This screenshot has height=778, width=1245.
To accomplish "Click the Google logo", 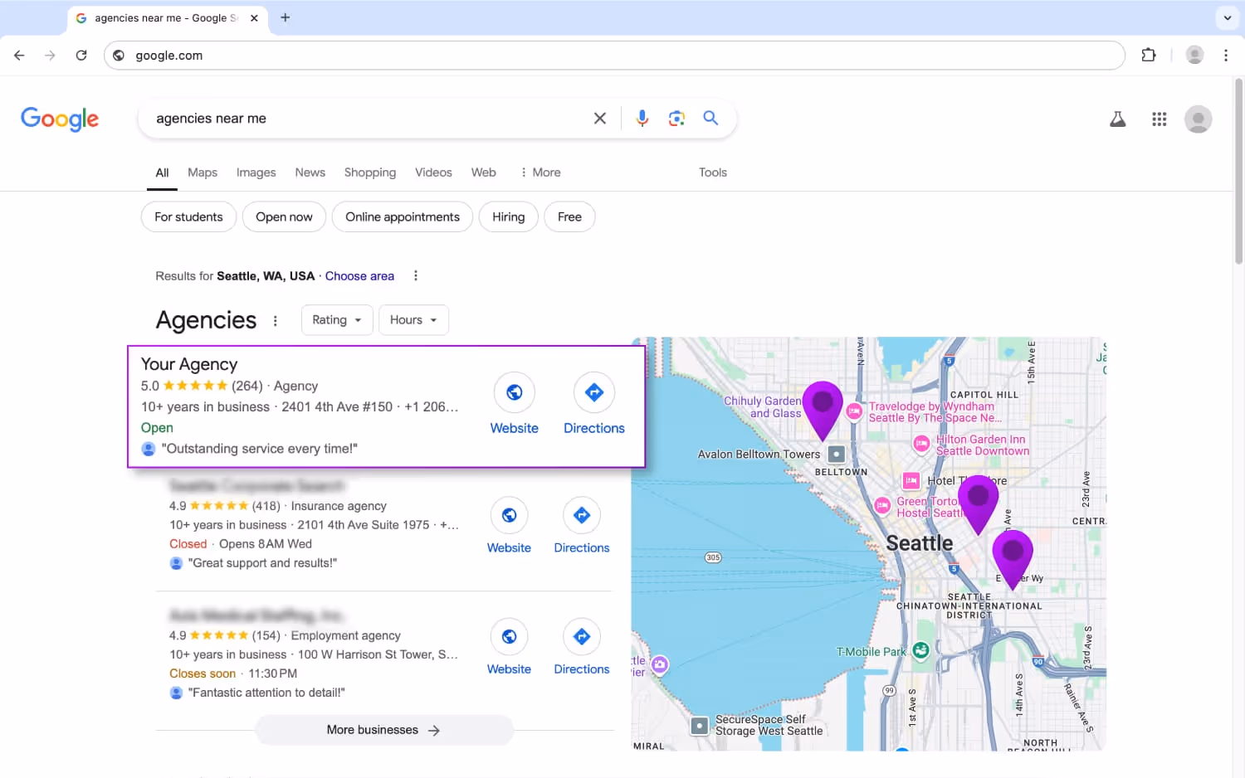I will click(x=60, y=119).
